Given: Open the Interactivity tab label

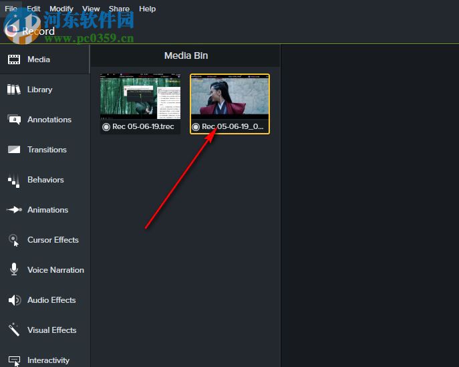Looking at the screenshot, I should click(x=49, y=360).
